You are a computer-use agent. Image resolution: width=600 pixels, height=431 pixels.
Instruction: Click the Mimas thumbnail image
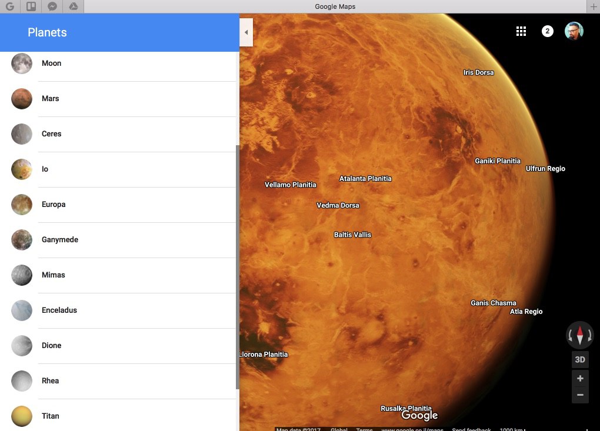coord(22,275)
